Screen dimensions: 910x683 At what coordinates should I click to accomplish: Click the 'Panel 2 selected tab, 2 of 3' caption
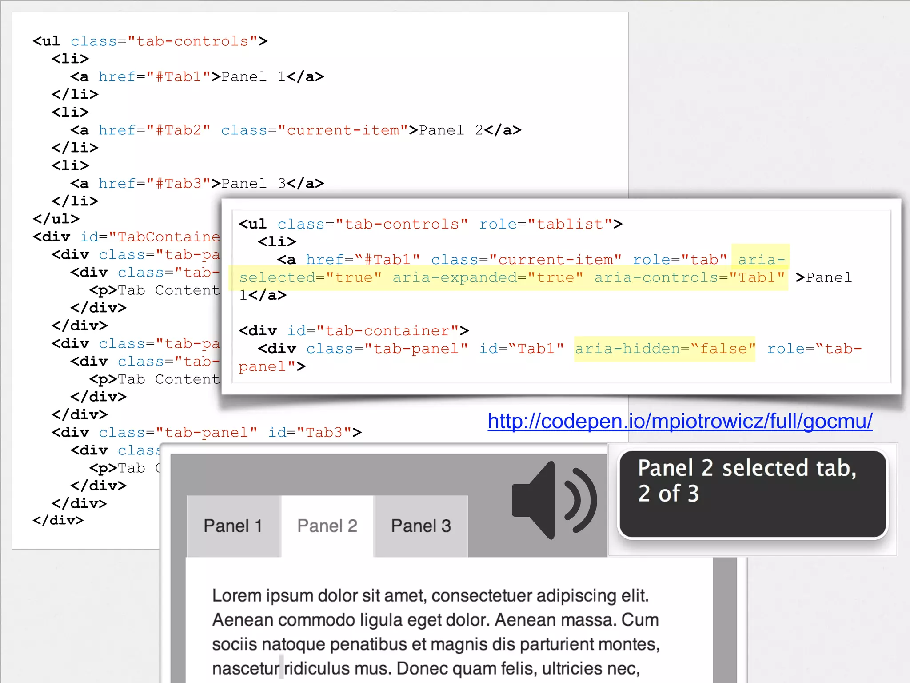point(753,494)
